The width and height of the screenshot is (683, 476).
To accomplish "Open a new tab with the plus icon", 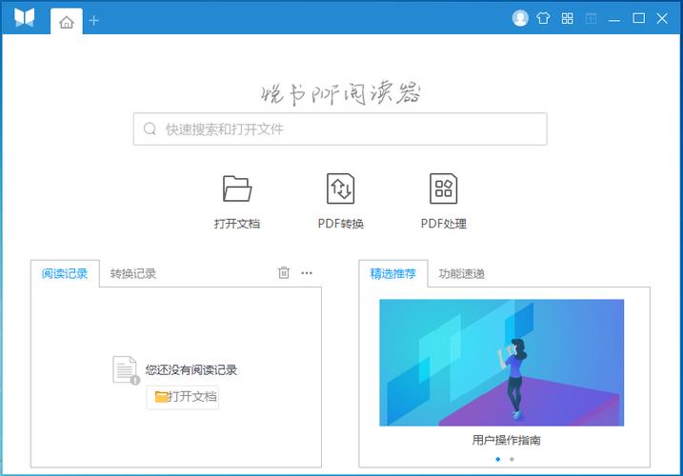I will pos(93,21).
